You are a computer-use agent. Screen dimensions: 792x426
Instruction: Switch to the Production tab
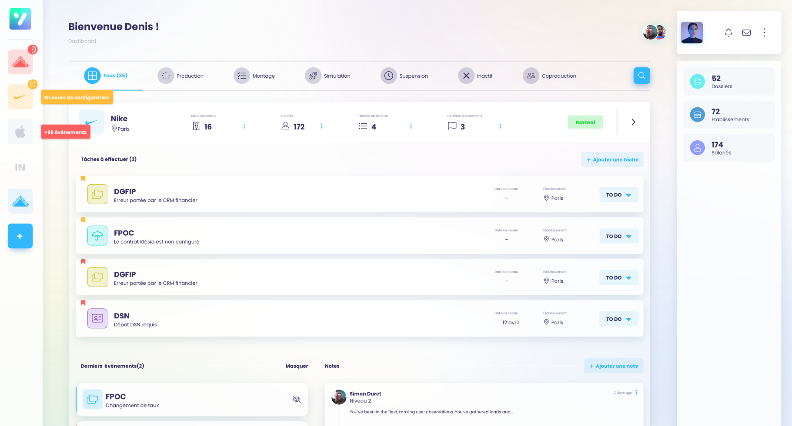click(x=181, y=76)
